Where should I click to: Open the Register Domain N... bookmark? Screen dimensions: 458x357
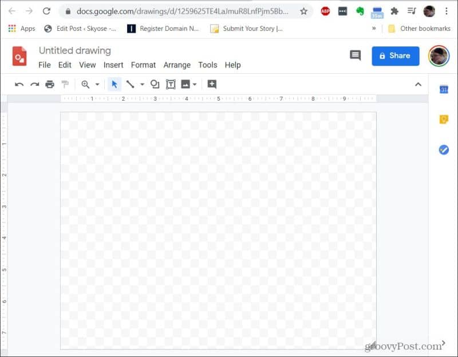pos(163,28)
